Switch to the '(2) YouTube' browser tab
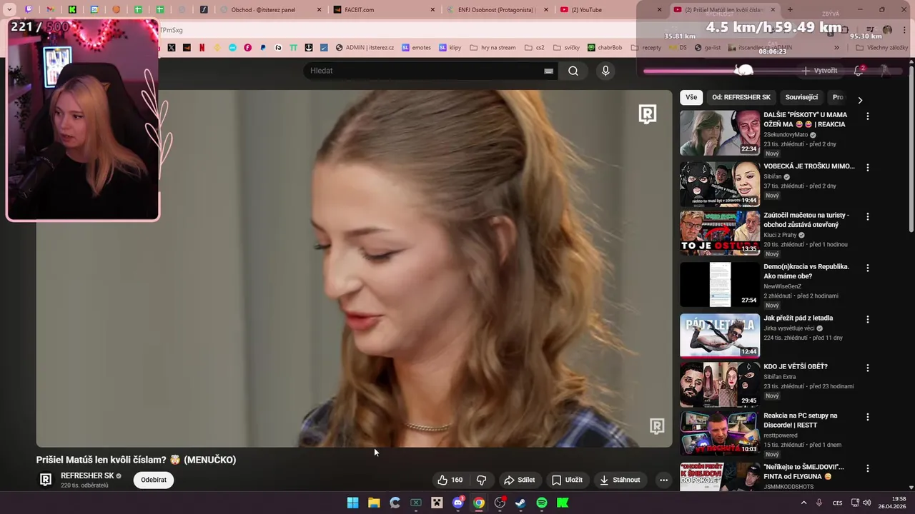Viewport: 915px width, 514px height. click(x=610, y=10)
